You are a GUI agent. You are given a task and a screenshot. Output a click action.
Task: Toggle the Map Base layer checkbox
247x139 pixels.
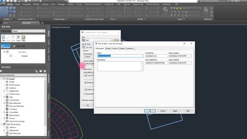[x=7, y=52]
